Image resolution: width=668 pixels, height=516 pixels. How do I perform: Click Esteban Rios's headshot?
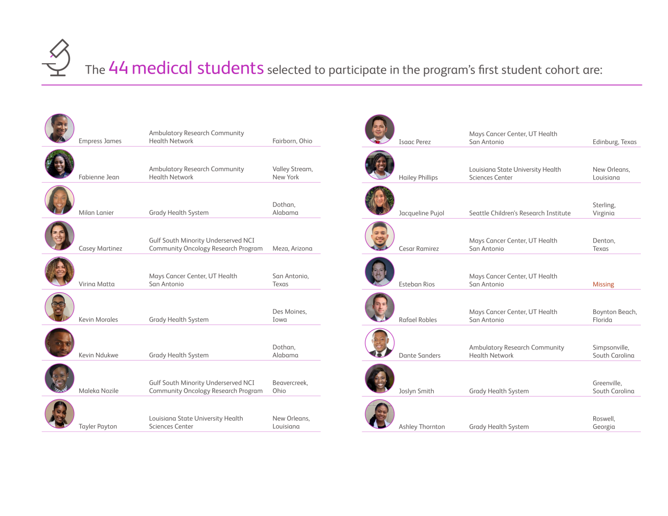pos(379,272)
